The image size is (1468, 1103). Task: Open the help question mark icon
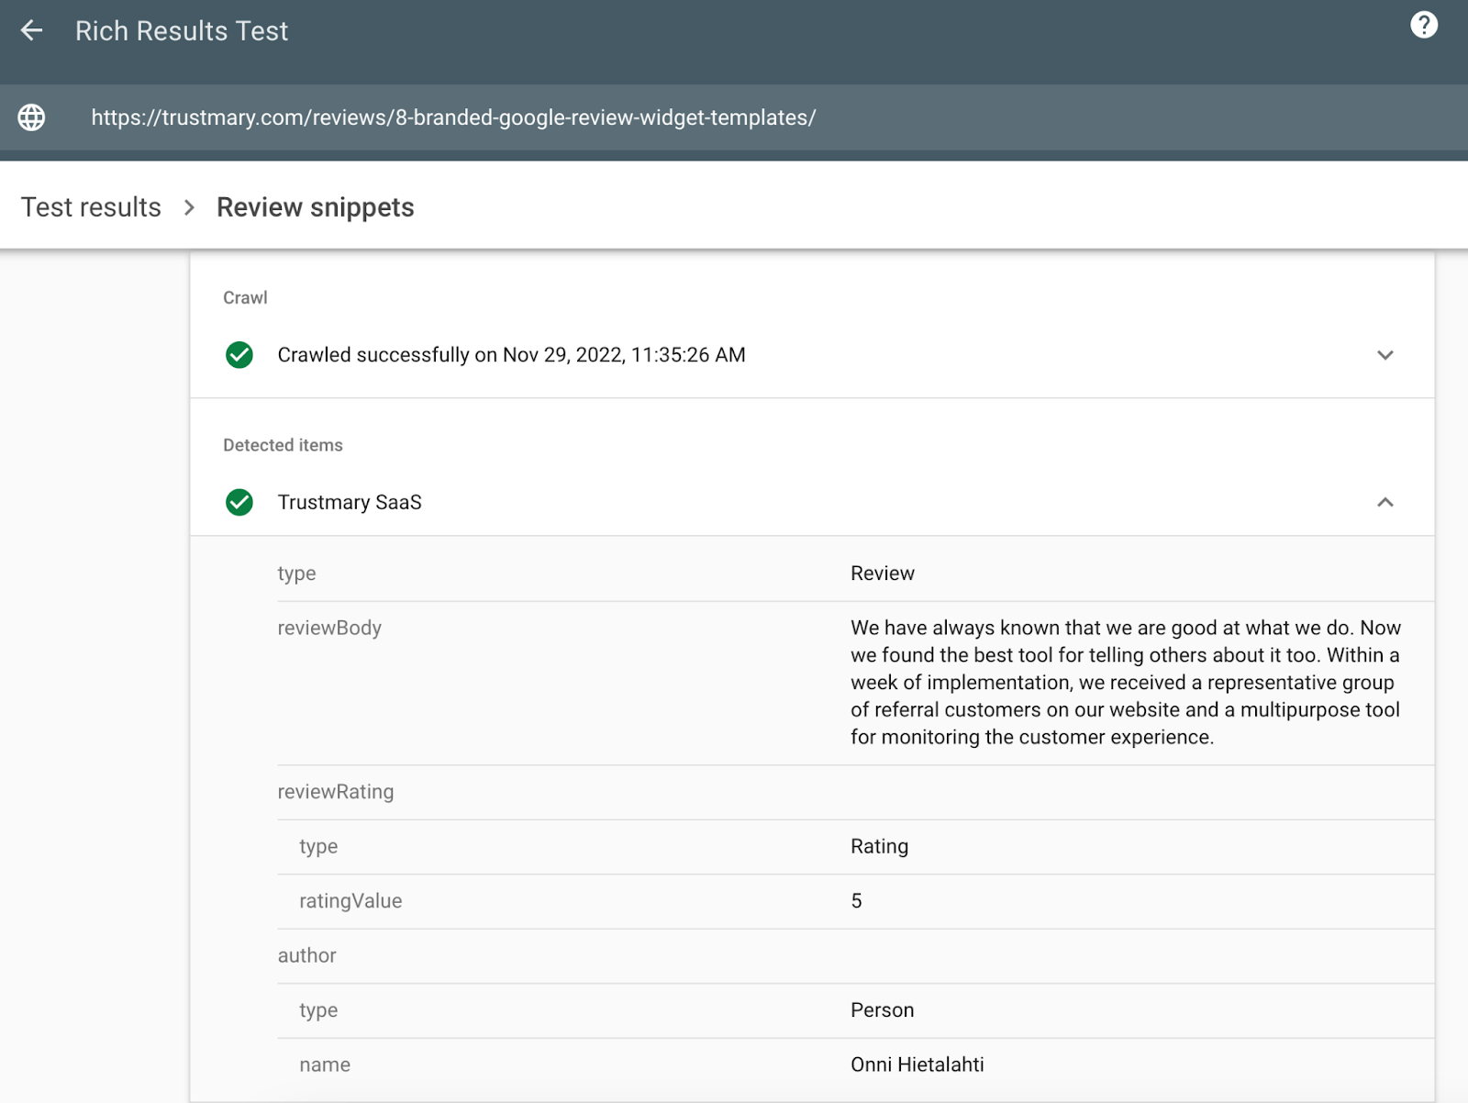coord(1423,25)
